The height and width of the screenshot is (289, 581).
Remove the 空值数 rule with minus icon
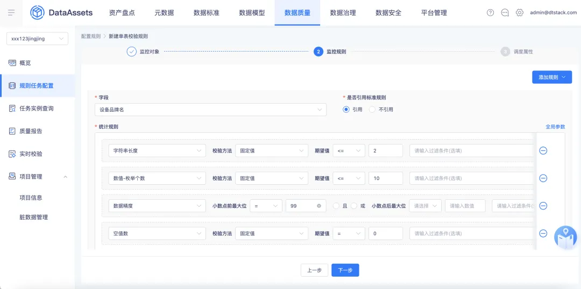pos(543,233)
